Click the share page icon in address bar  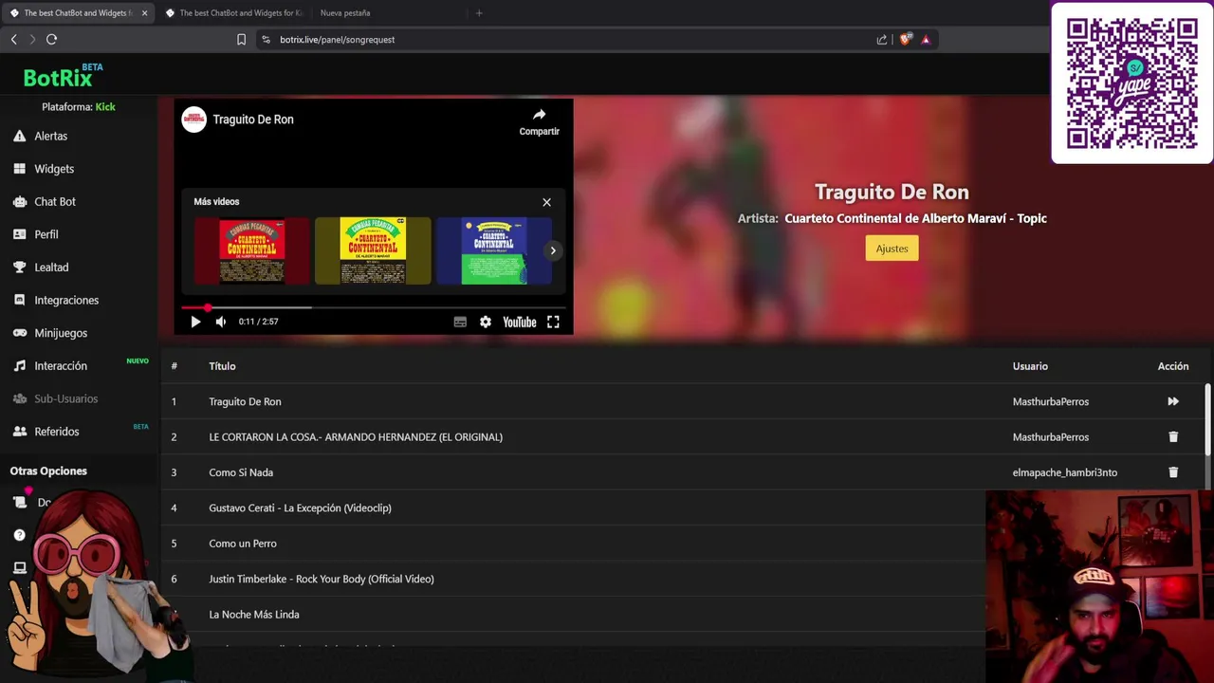(x=882, y=40)
